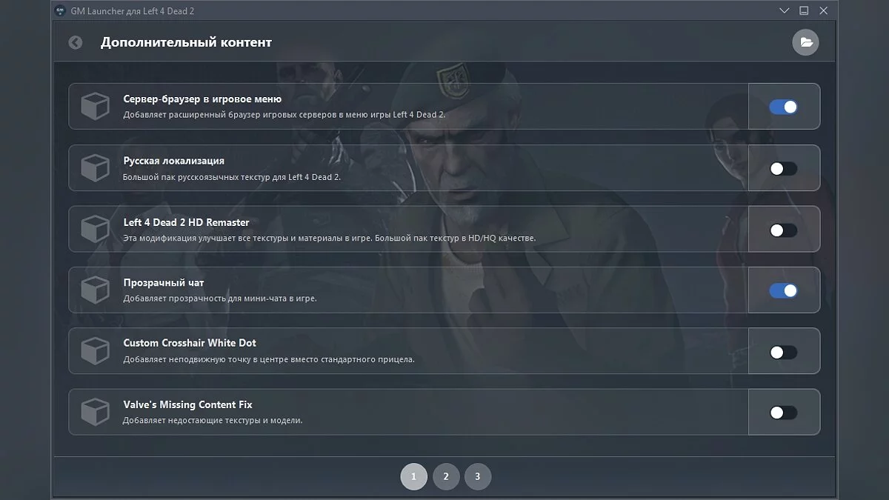Open page 3 of the content list
The image size is (889, 500).
pyautogui.click(x=478, y=476)
